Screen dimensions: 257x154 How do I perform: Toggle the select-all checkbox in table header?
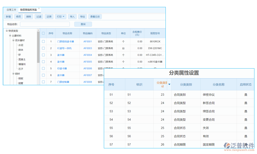[43, 33]
